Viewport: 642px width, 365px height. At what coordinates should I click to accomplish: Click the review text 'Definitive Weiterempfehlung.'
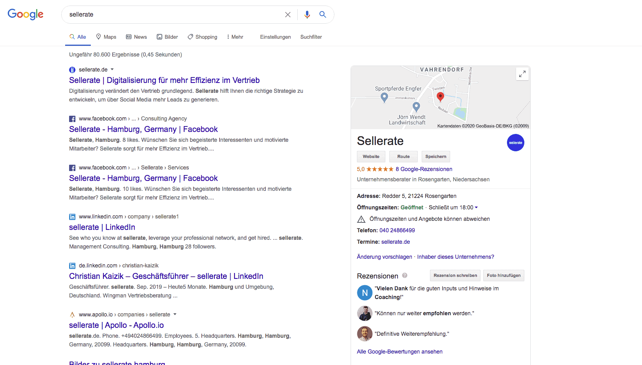(x=412, y=334)
